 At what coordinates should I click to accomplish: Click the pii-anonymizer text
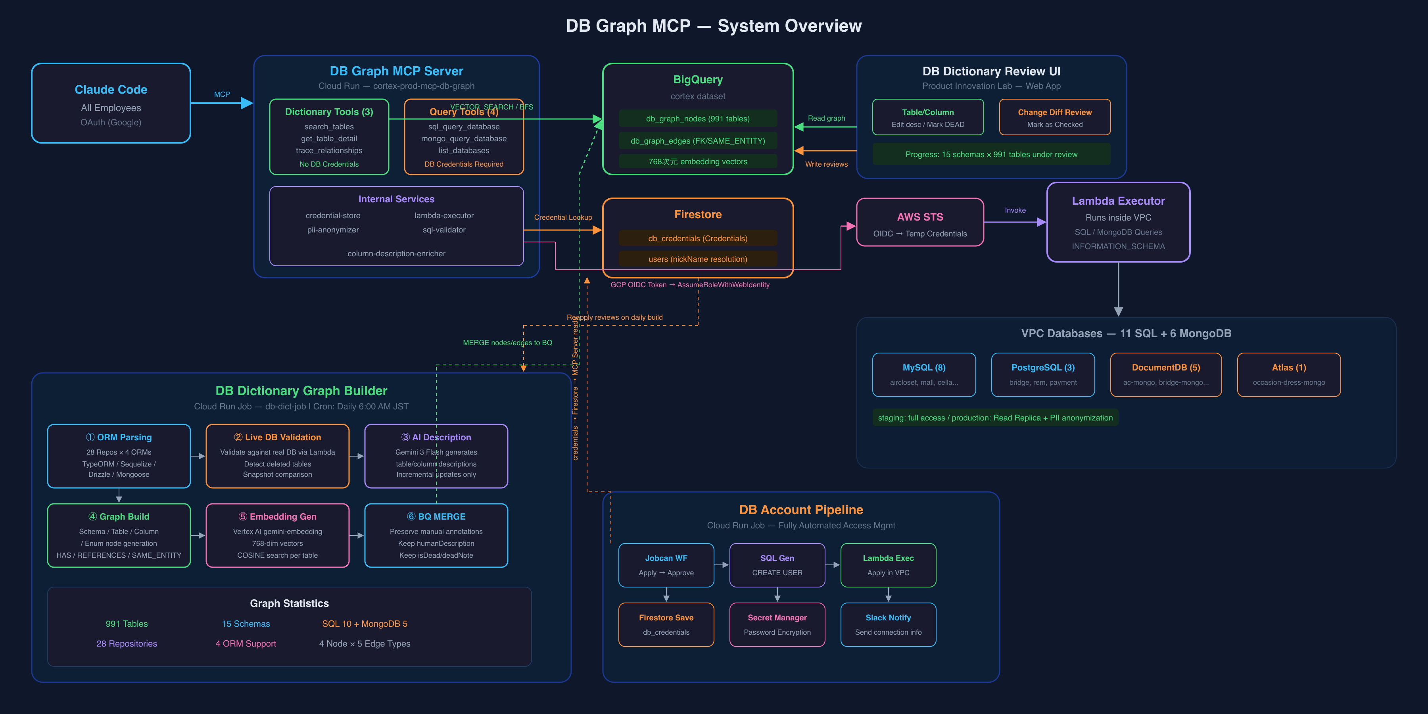click(333, 230)
